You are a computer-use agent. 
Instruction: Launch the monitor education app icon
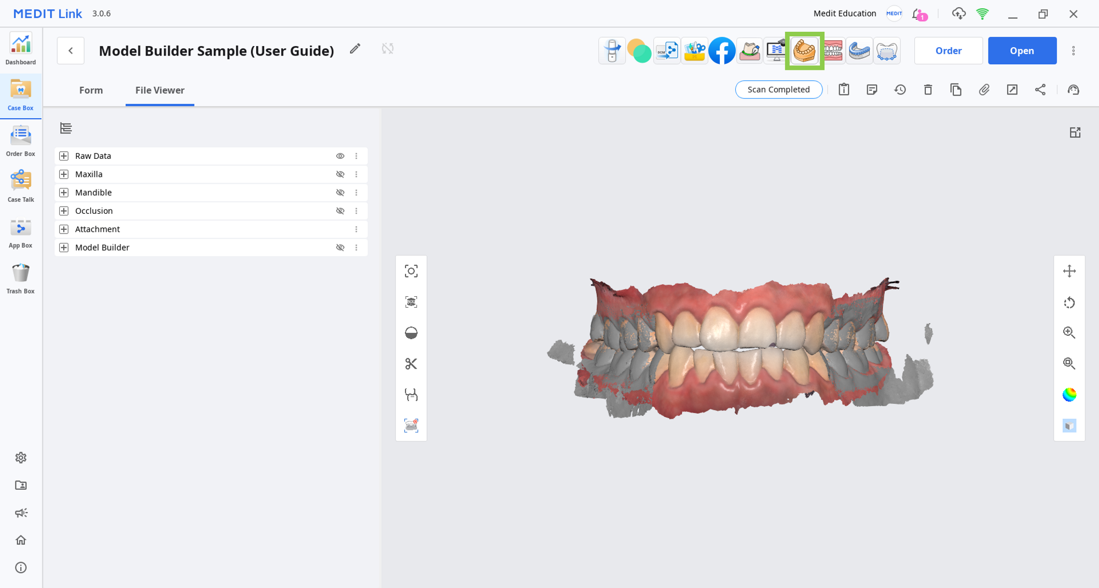tap(776, 51)
